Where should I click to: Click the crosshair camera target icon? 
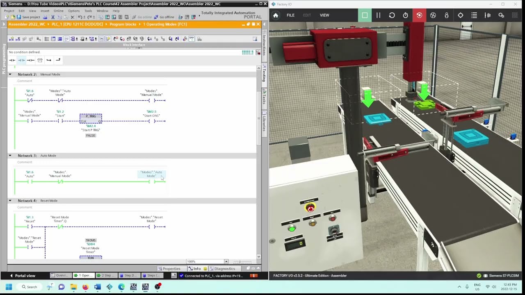[460, 15]
